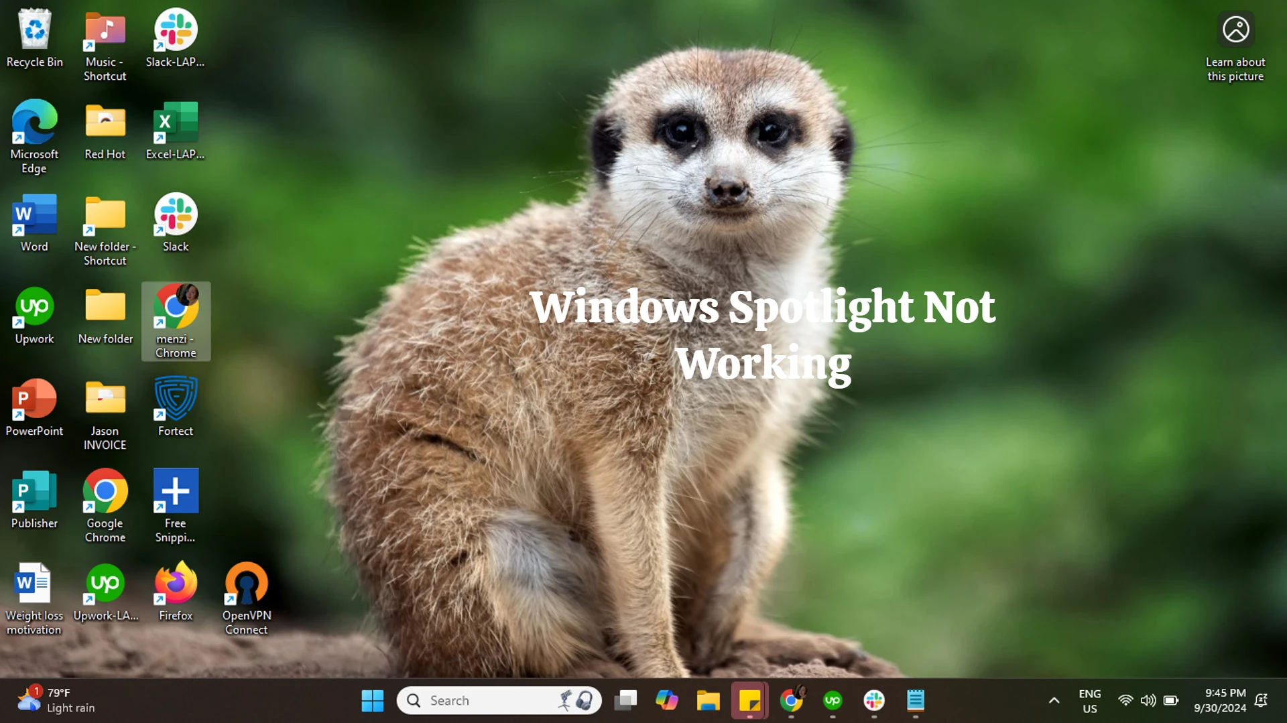Open the ENG US language switcher
This screenshot has height=723, width=1287.
(1090, 701)
